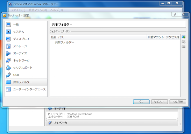The width and height of the screenshot is (191, 134).
Task: Select the システム settings icon
Action: [8, 32]
